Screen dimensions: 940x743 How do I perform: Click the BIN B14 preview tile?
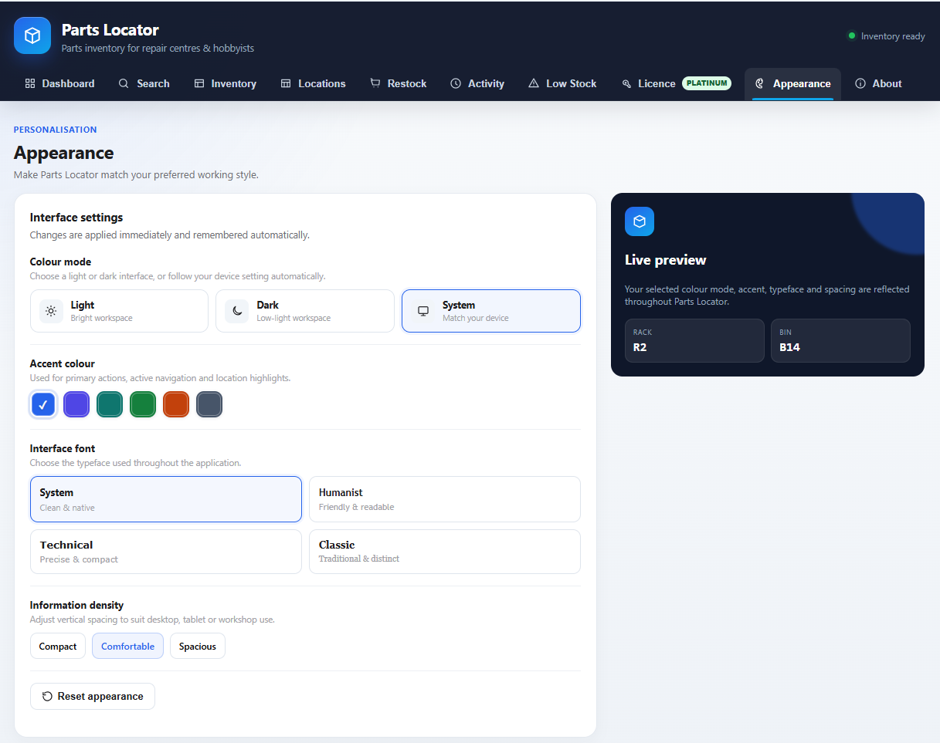840,340
